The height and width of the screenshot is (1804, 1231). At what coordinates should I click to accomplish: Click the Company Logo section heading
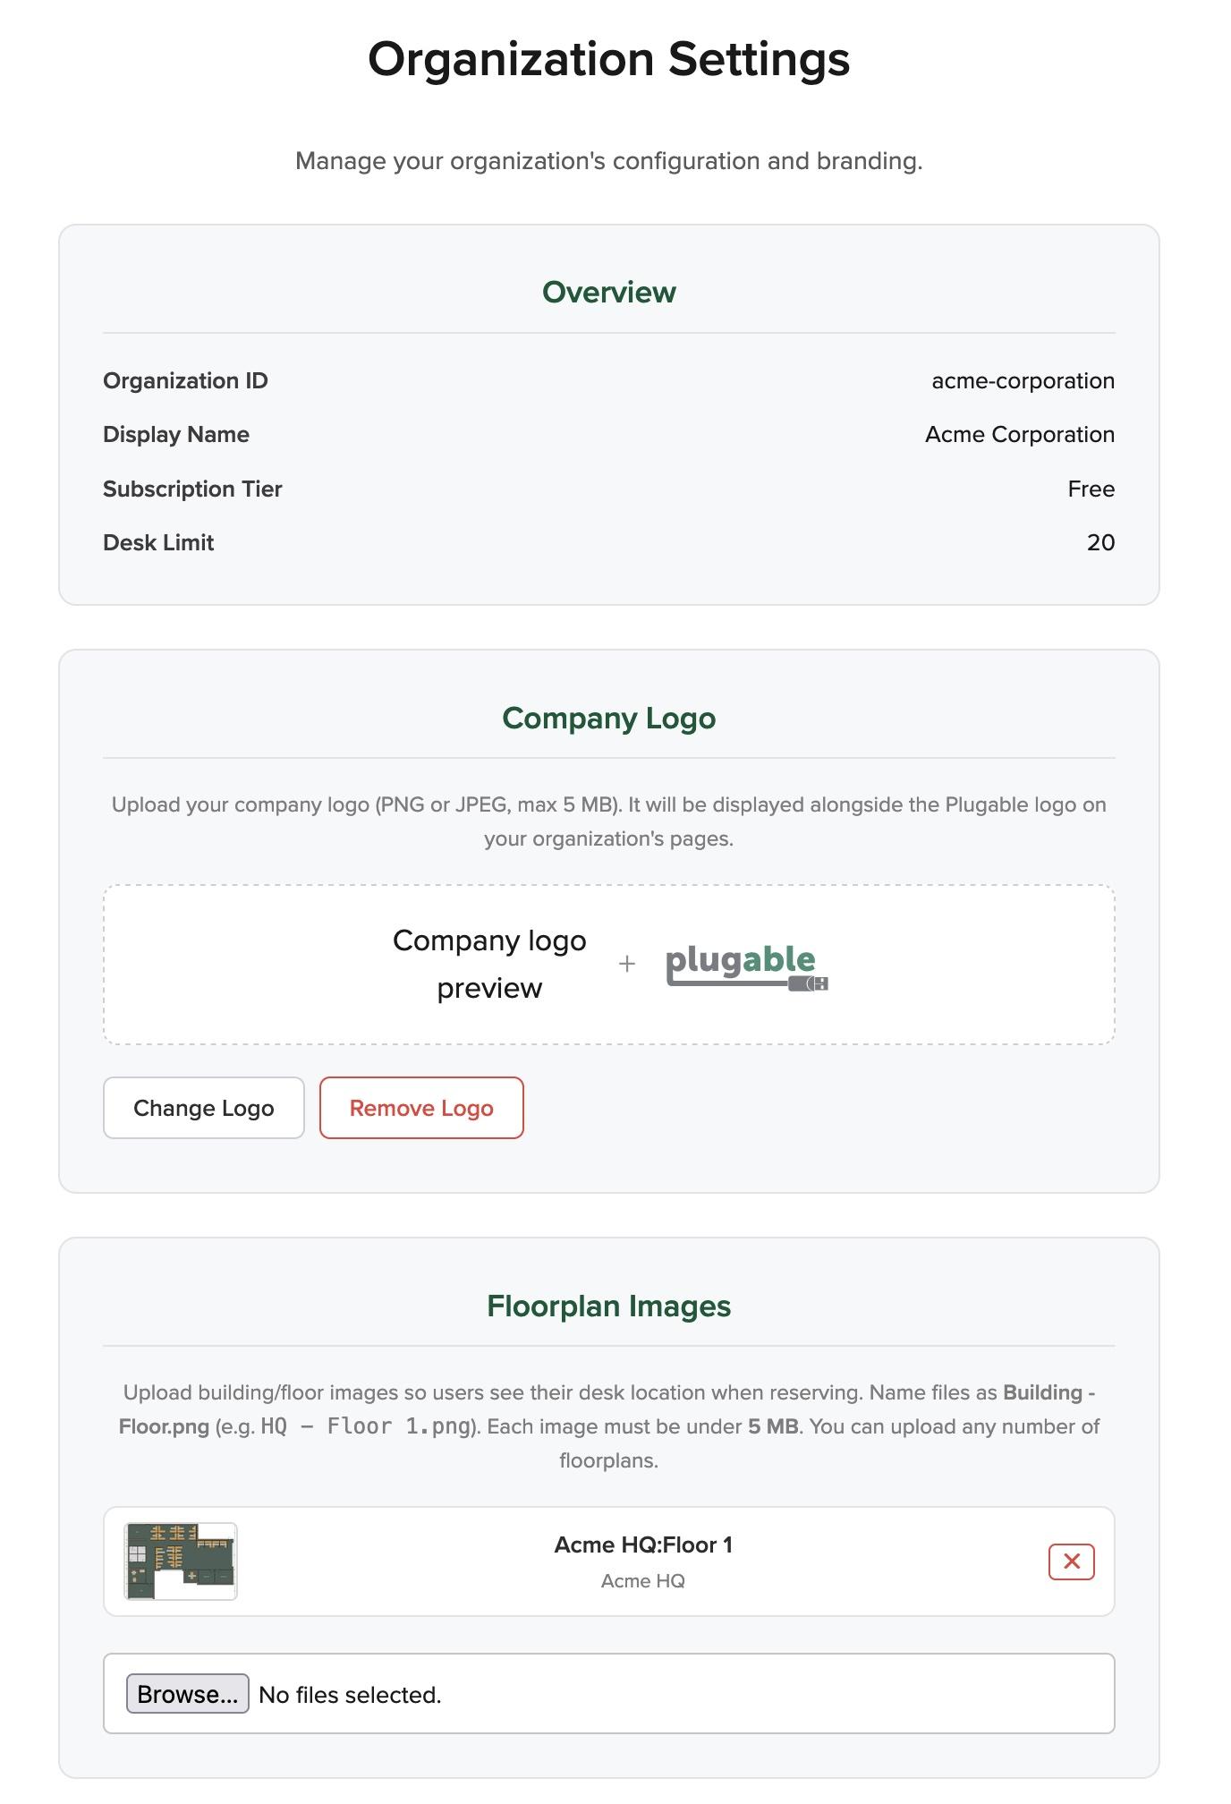(x=608, y=718)
